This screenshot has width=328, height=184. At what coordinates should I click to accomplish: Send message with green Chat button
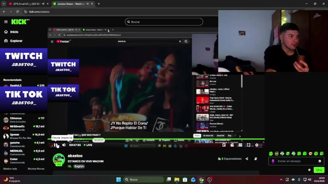point(319,170)
